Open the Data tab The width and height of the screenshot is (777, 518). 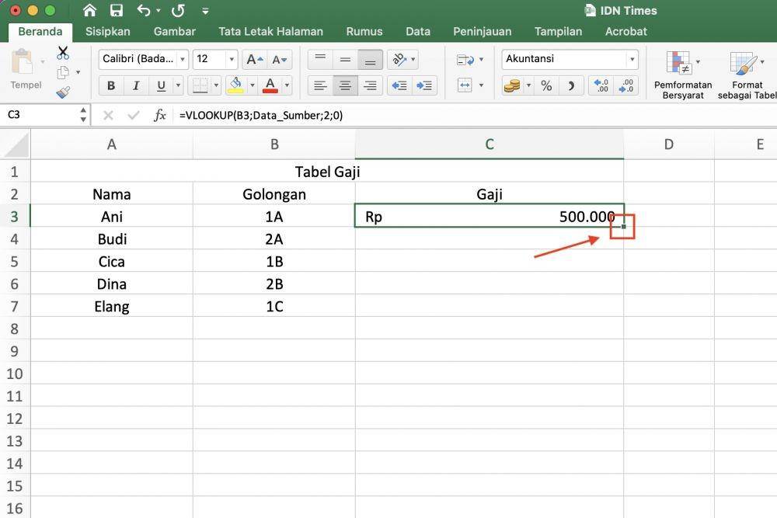coord(418,32)
